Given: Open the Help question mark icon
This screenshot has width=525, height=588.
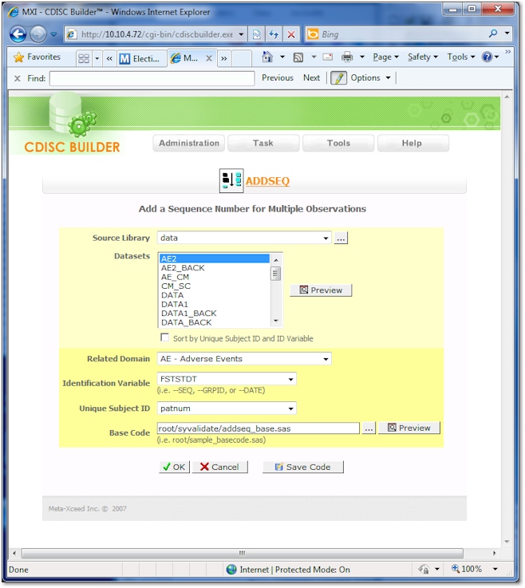Looking at the screenshot, I should tap(487, 57).
